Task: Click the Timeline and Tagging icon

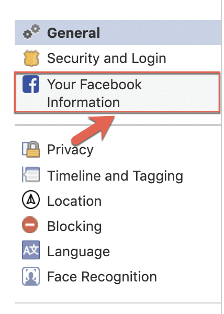Action: coord(31,174)
